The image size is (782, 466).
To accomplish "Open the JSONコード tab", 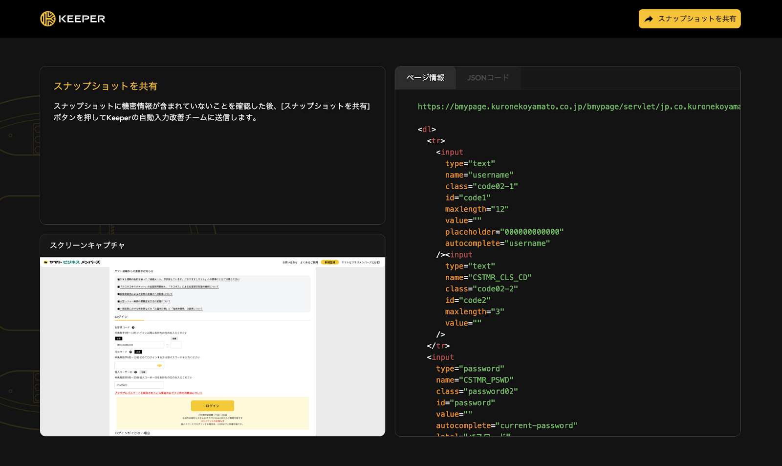I will point(488,78).
